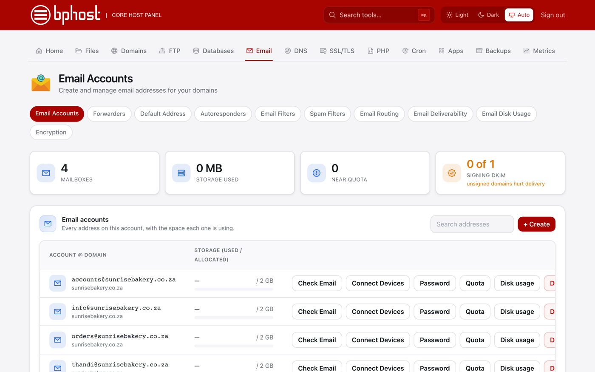Click the PHP file icon
This screenshot has width=595, height=372.
click(x=370, y=51)
